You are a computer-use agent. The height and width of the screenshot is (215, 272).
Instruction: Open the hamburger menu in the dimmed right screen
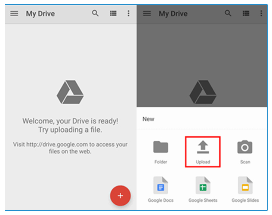click(x=147, y=13)
